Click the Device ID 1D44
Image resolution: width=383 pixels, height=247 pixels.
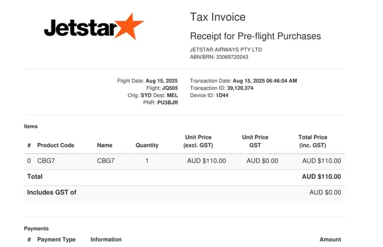coord(222,95)
